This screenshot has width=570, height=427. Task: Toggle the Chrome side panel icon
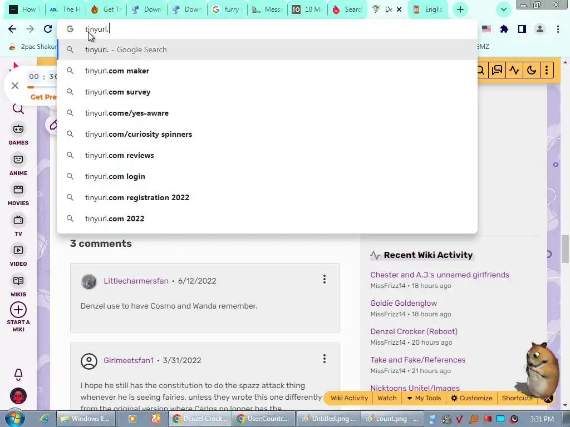pyautogui.click(x=522, y=29)
